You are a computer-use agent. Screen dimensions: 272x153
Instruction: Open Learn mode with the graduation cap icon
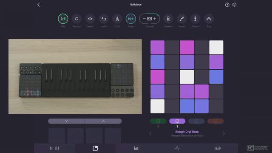tap(90, 19)
